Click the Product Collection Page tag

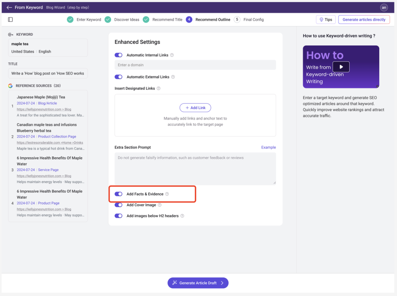click(x=57, y=137)
